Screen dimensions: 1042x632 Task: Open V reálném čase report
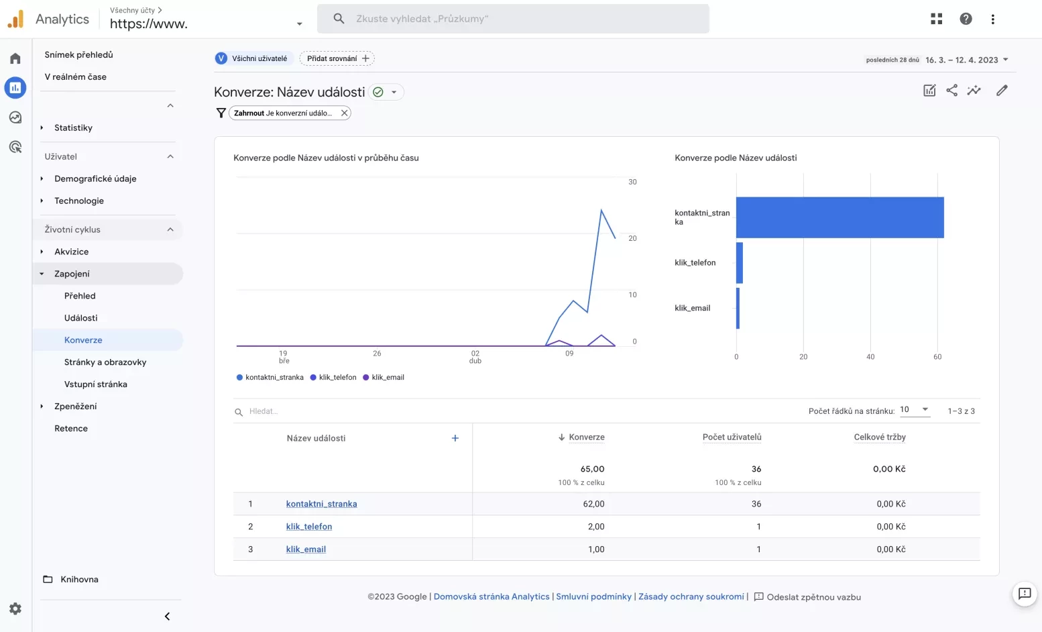(x=76, y=76)
